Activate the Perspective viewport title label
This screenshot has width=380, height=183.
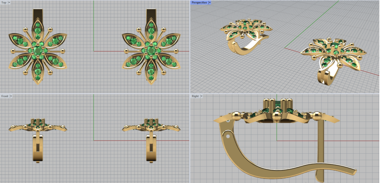[199, 3]
